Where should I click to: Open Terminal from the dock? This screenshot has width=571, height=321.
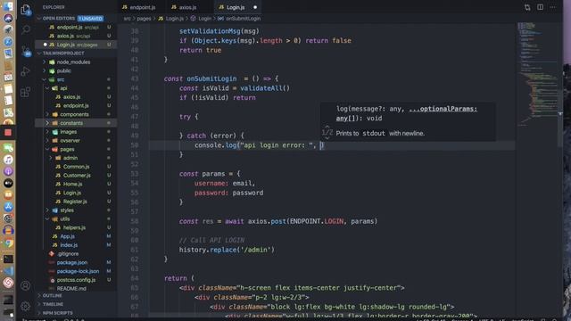tap(8, 259)
